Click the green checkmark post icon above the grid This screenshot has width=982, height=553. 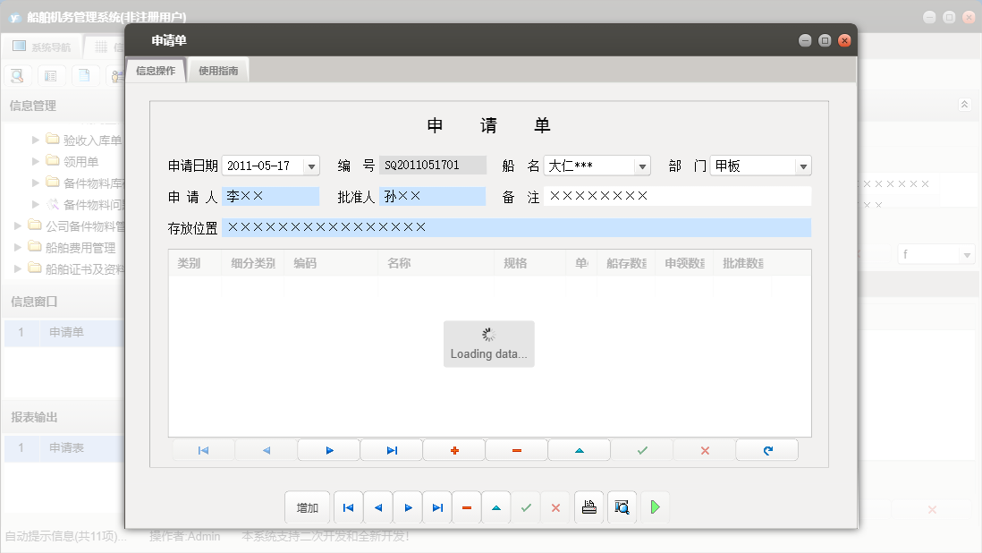(x=641, y=450)
